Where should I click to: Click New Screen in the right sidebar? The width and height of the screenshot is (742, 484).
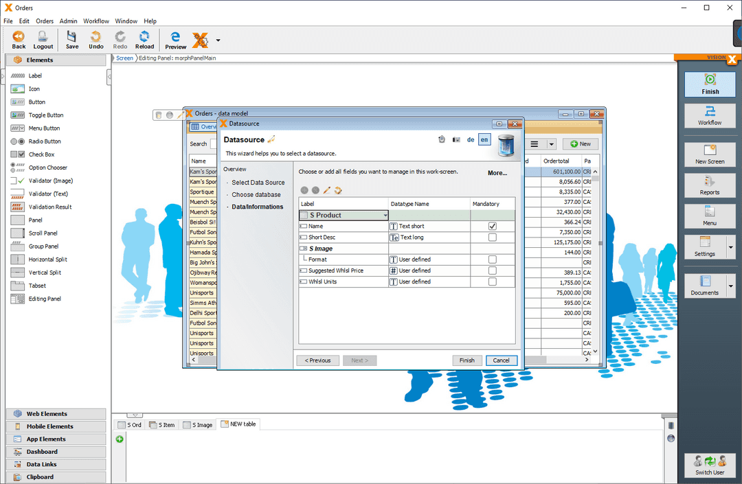[710, 154]
